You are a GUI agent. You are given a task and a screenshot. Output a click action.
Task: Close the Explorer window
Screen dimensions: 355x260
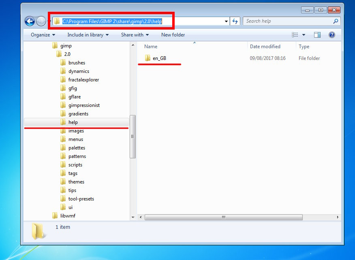tap(334, 10)
